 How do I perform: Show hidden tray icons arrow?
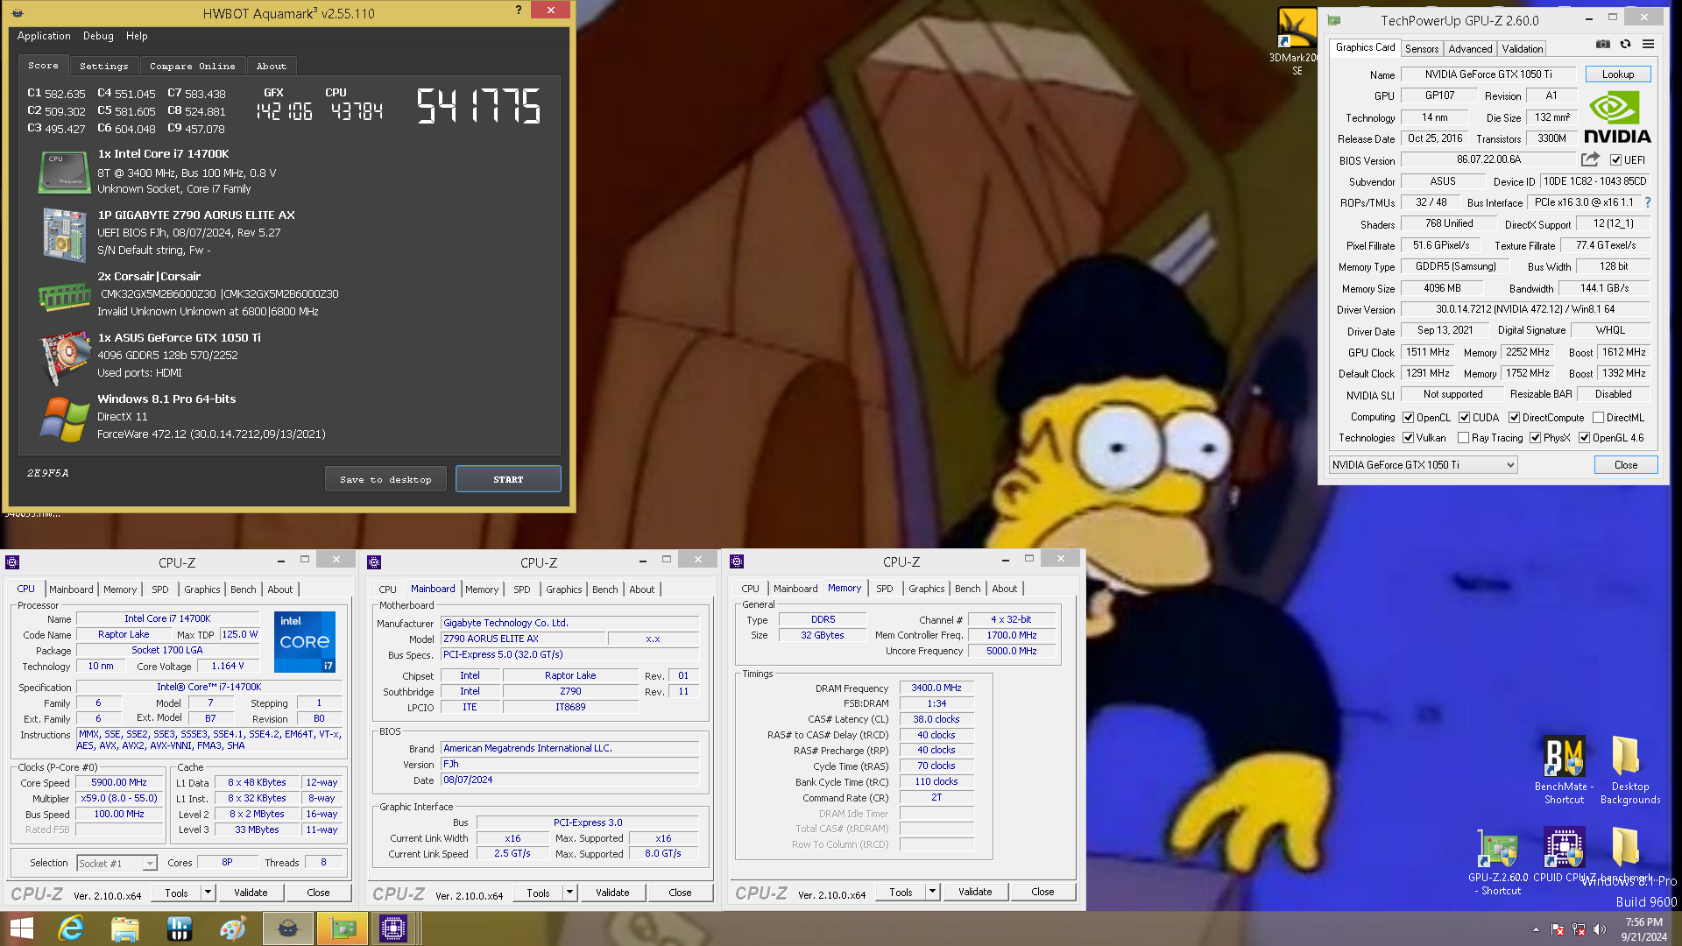click(1535, 929)
